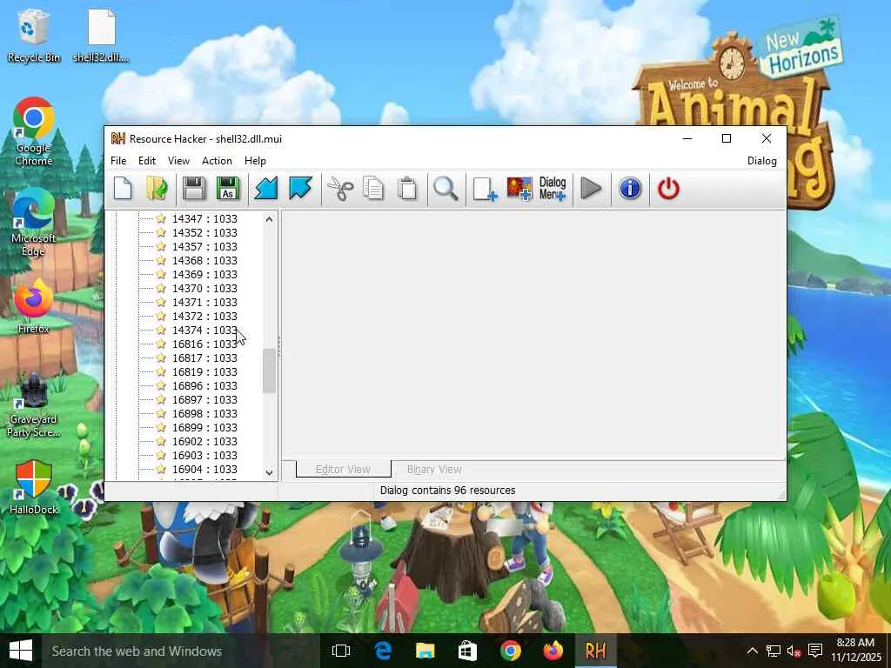The image size is (891, 668).
Task: Select the Google Chrome desktop shortcut
Action: pyautogui.click(x=34, y=132)
